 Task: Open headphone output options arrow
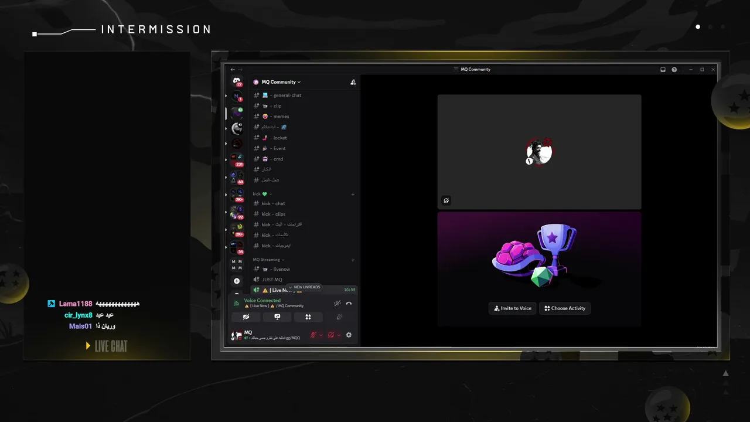click(339, 335)
